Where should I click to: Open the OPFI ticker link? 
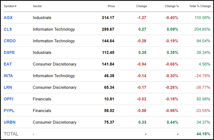click(9, 99)
